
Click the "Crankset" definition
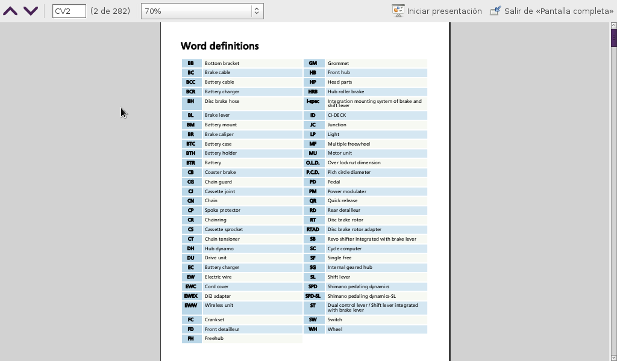(x=215, y=319)
